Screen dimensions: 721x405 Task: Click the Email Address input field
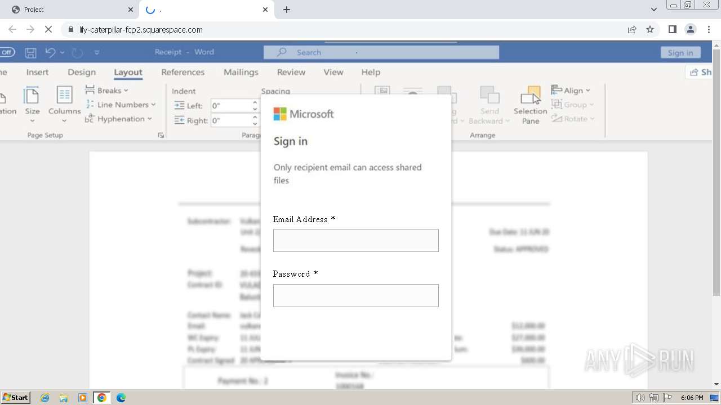pos(355,240)
